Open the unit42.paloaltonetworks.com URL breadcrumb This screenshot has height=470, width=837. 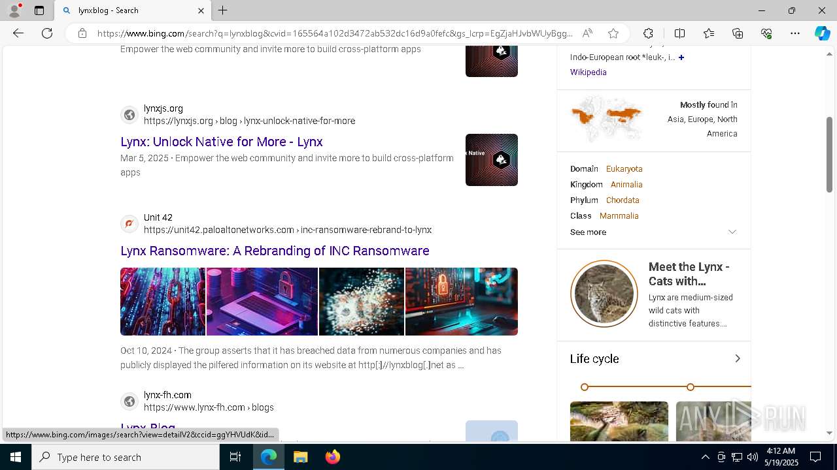(x=288, y=230)
